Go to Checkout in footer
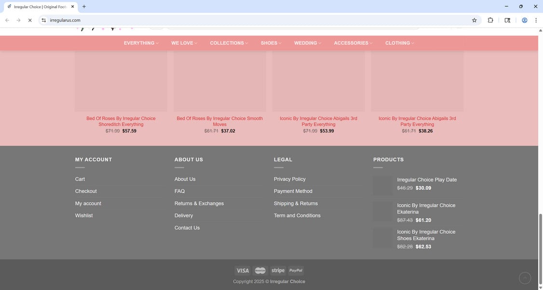This screenshot has width=543, height=290. coord(86,191)
